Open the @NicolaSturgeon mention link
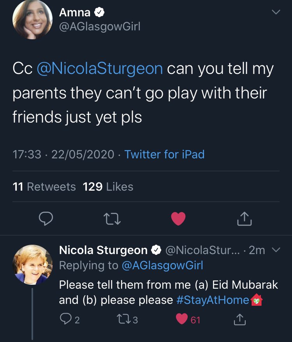 pos(100,68)
